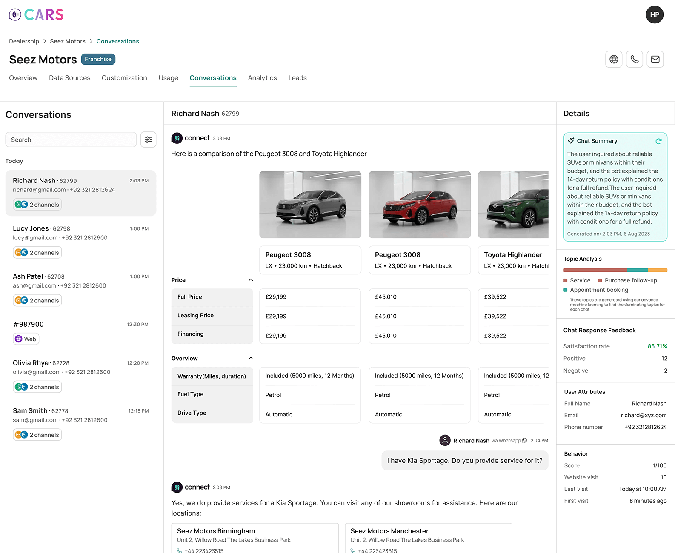Refresh the Chat Summary
The image size is (675, 553).
click(658, 141)
